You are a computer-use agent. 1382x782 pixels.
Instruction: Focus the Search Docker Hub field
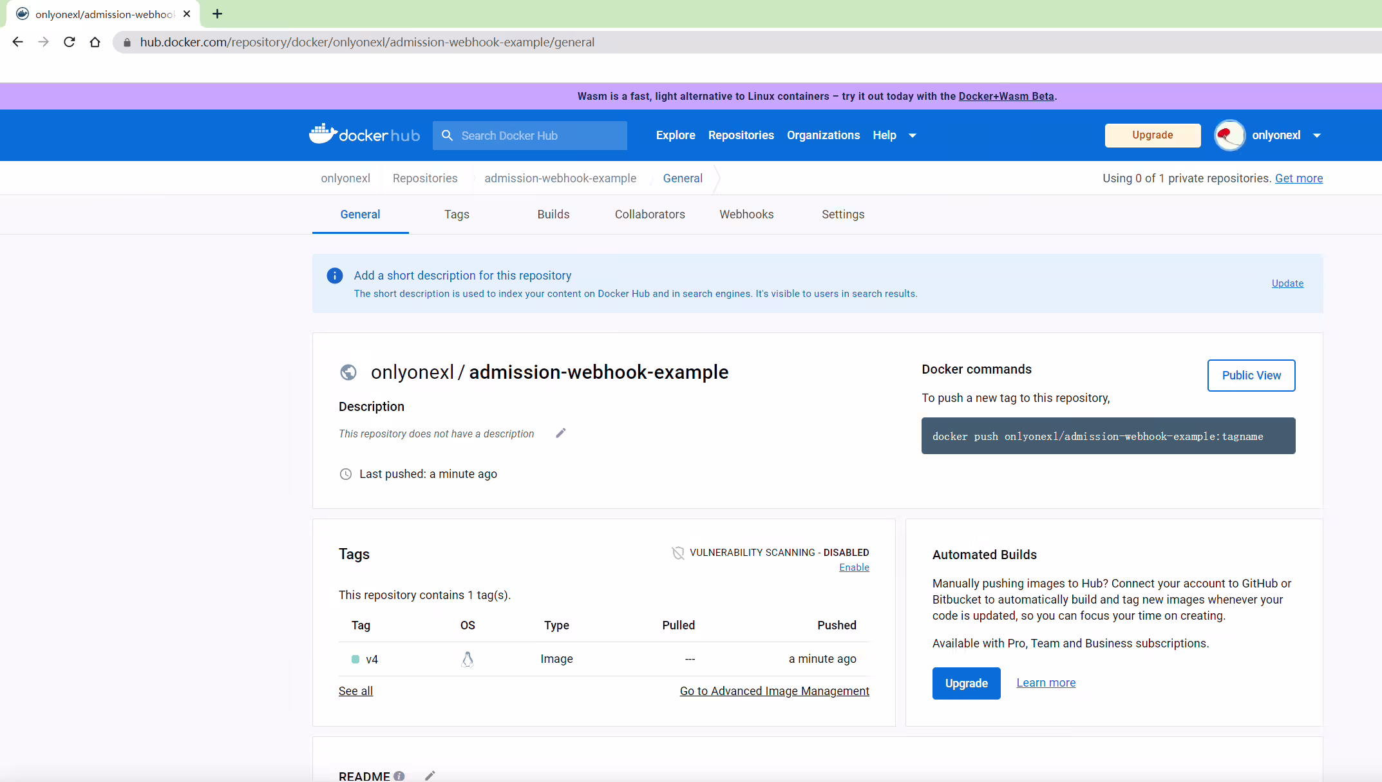tap(530, 135)
